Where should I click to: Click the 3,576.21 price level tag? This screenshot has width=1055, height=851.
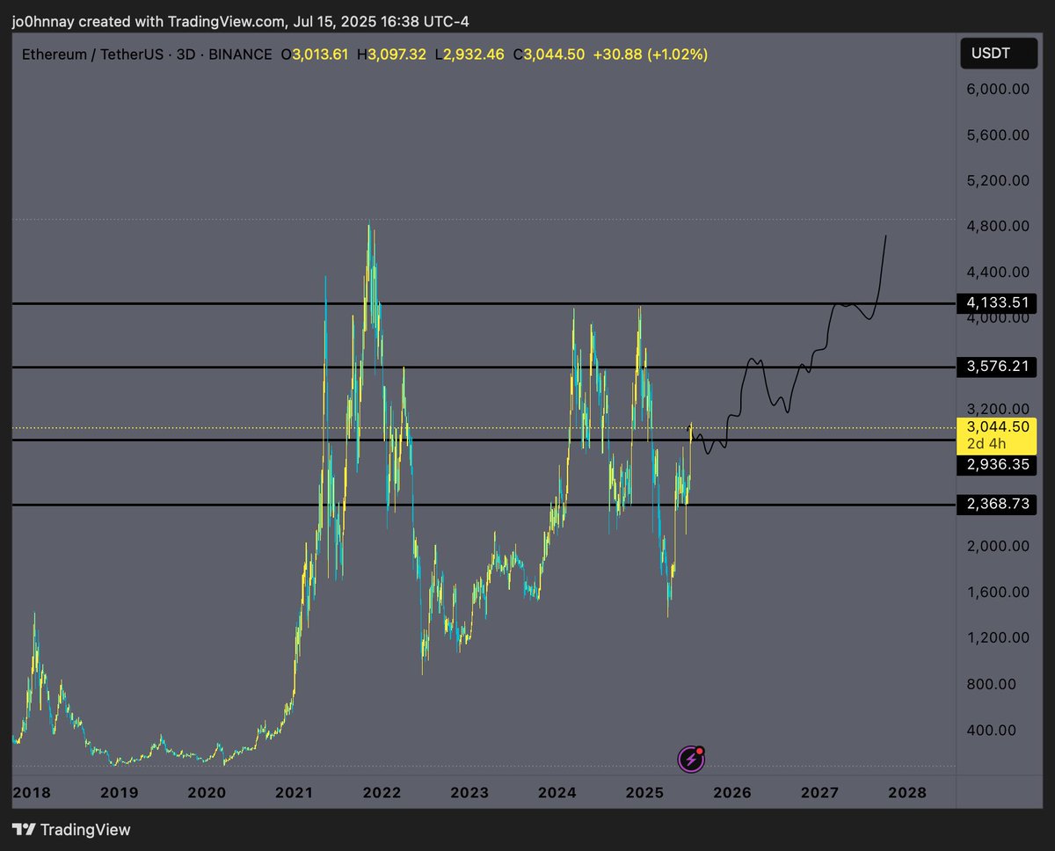[997, 367]
